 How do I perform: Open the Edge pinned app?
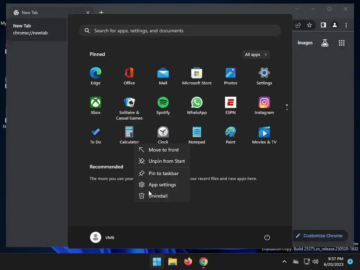point(96,76)
